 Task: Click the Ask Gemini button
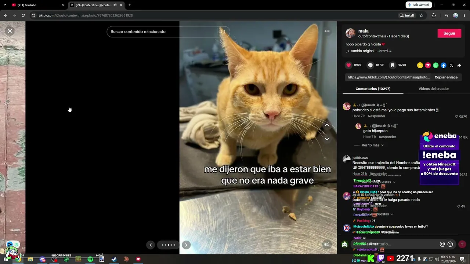[419, 5]
